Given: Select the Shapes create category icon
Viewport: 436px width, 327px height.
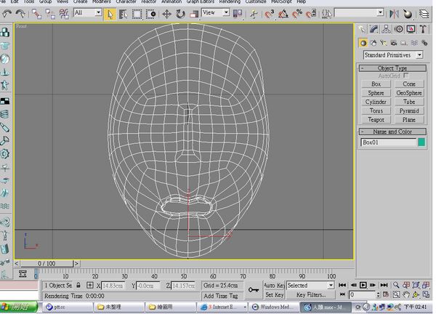Looking at the screenshot, I should point(374,43).
